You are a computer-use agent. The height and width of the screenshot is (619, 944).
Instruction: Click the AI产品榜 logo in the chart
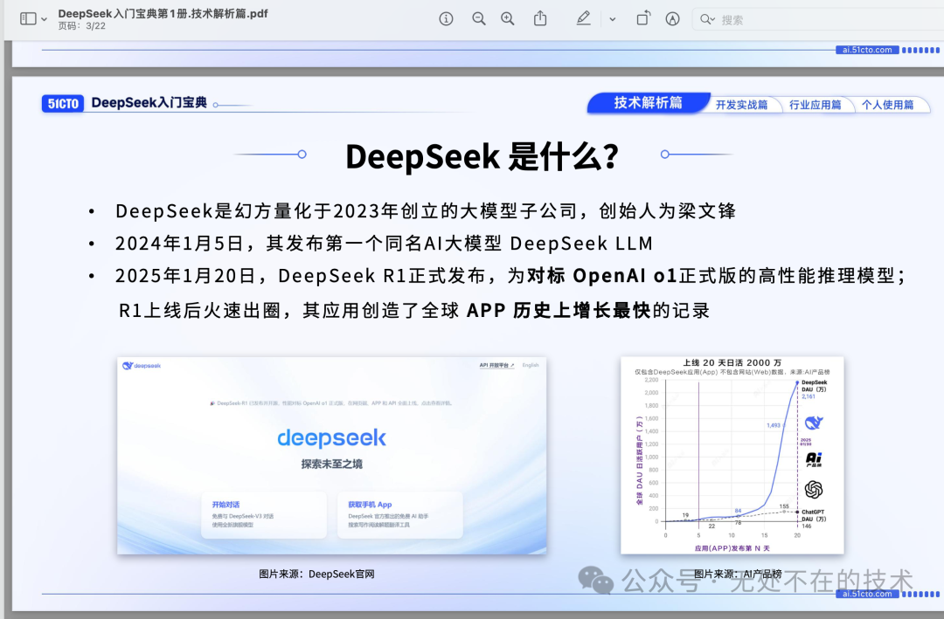(814, 459)
